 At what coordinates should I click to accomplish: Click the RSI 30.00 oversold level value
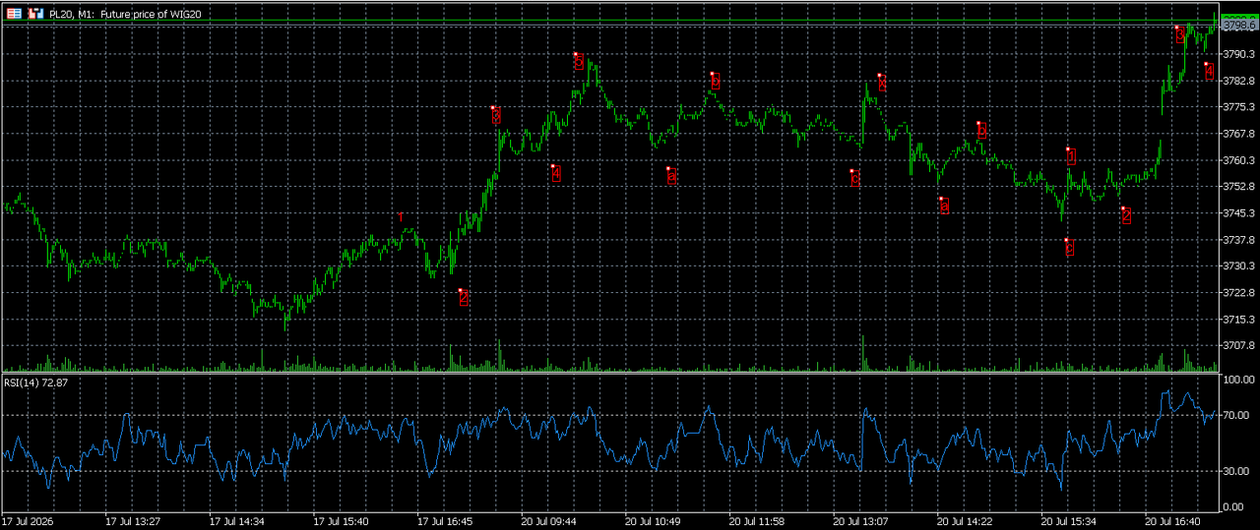click(1237, 471)
